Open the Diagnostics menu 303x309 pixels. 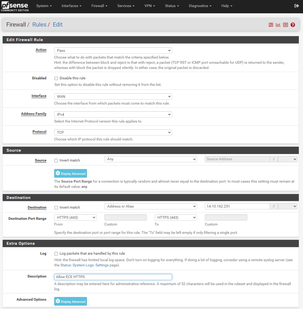point(200,6)
